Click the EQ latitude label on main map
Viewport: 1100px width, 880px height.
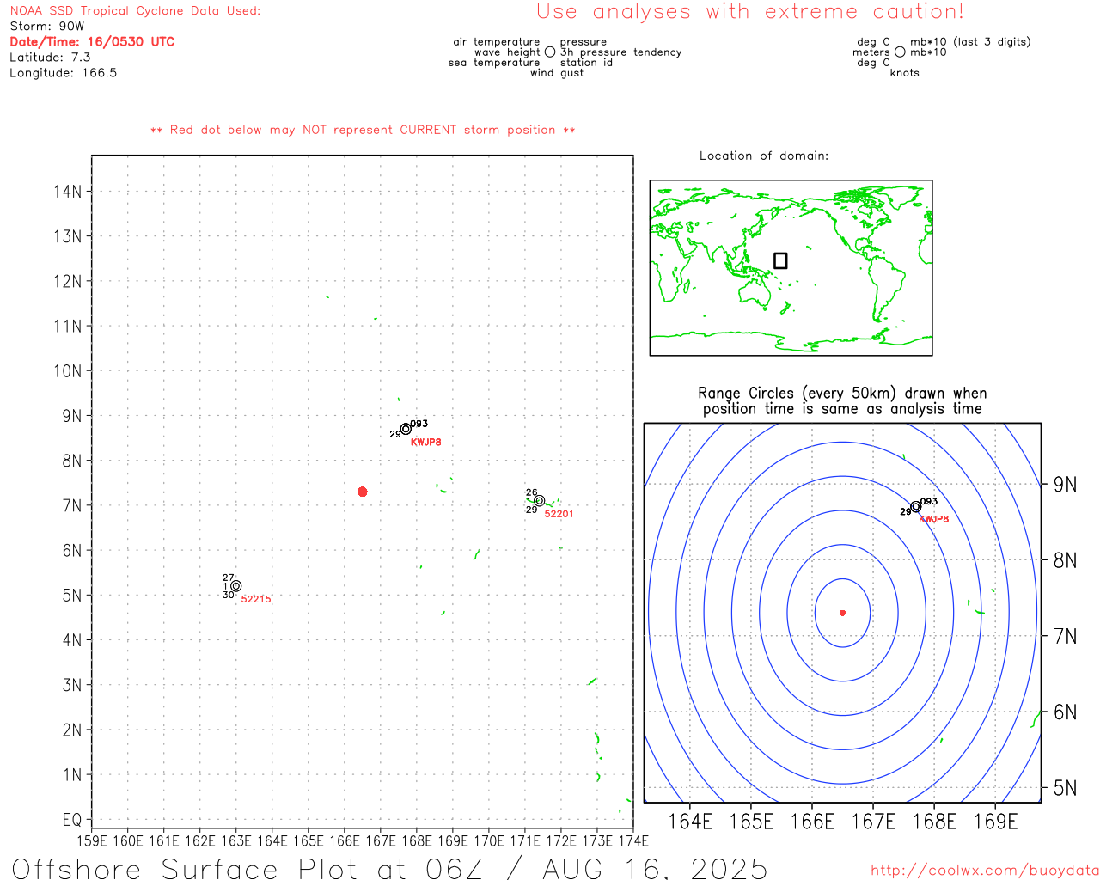pyautogui.click(x=72, y=820)
